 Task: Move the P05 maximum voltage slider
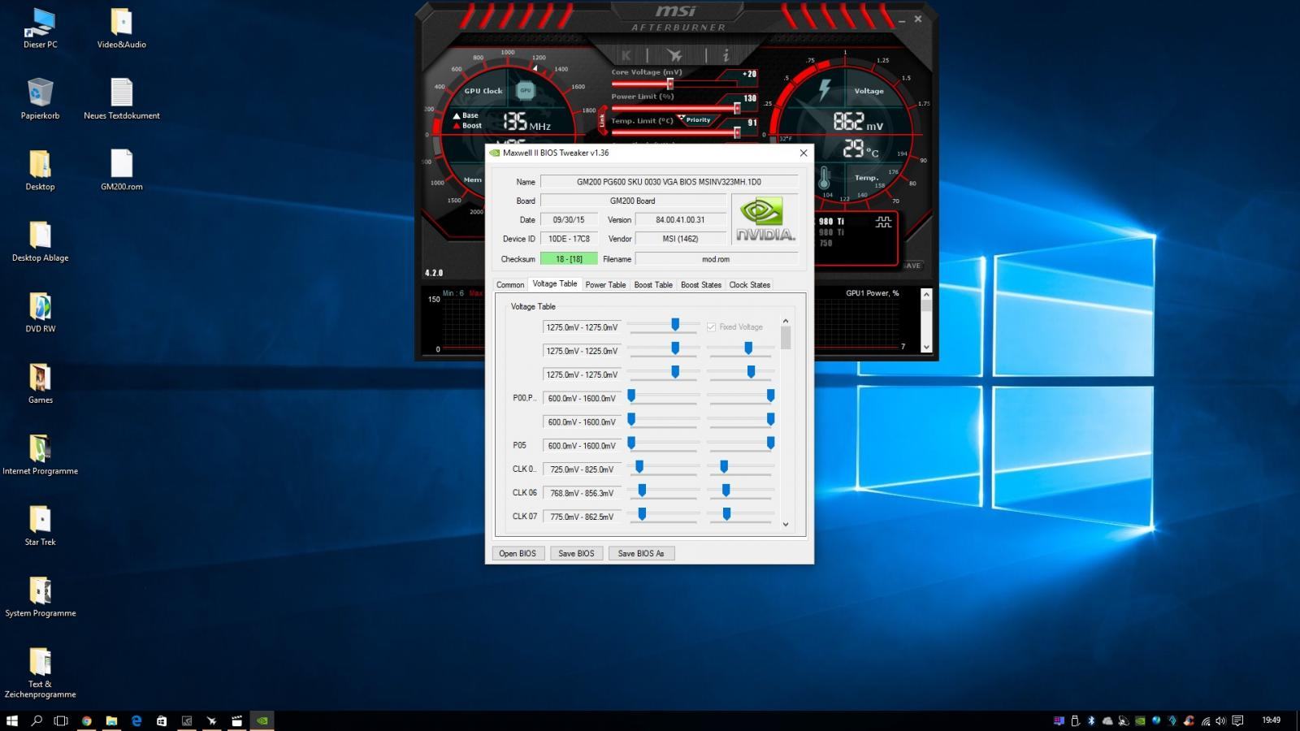tap(770, 443)
